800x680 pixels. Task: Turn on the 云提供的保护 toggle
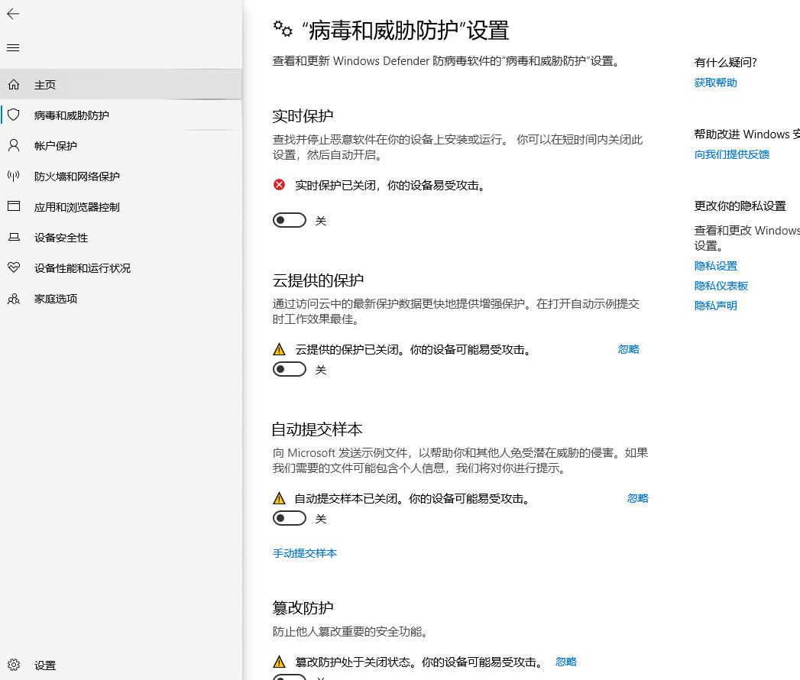coord(289,368)
